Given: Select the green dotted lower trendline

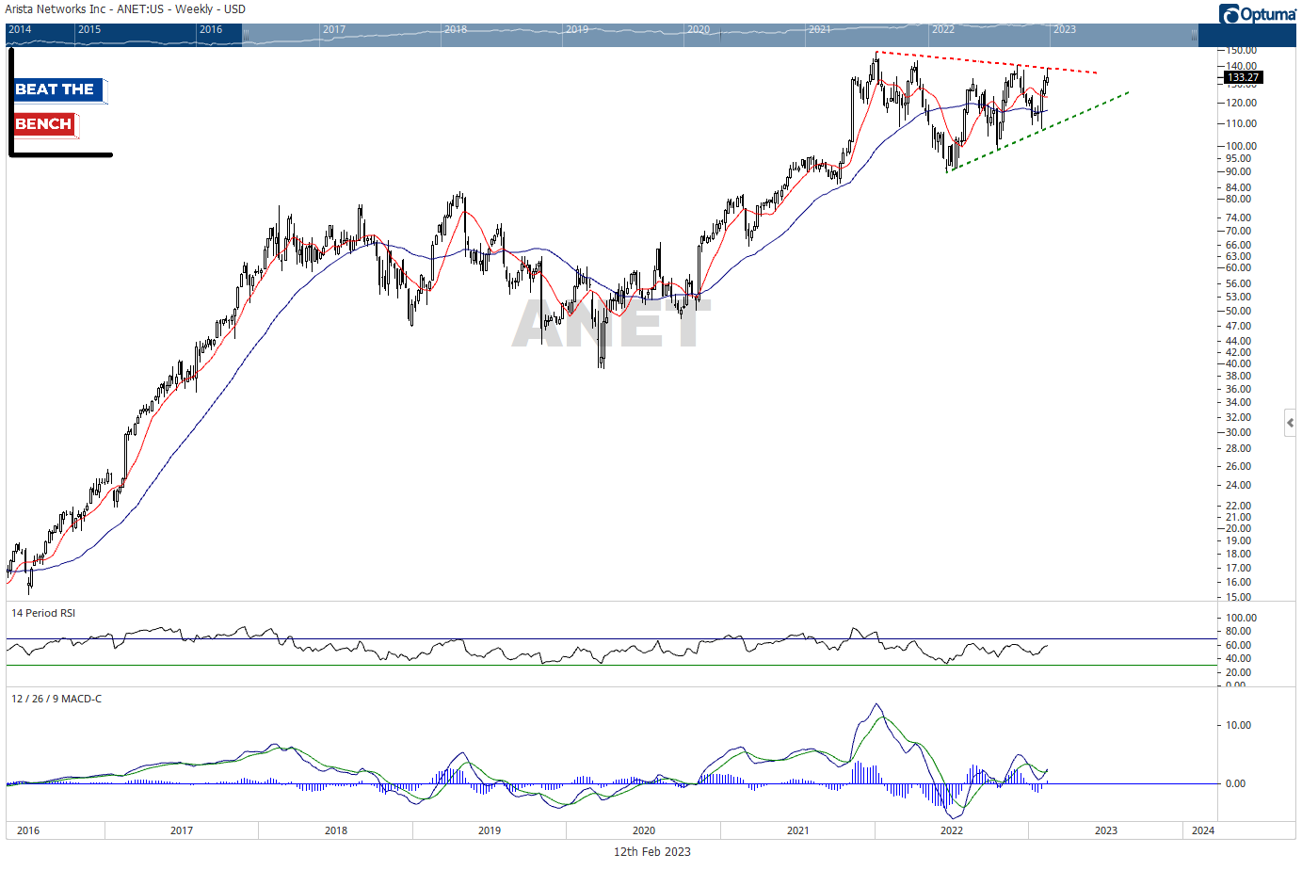Looking at the screenshot, I should pos(1037,131).
